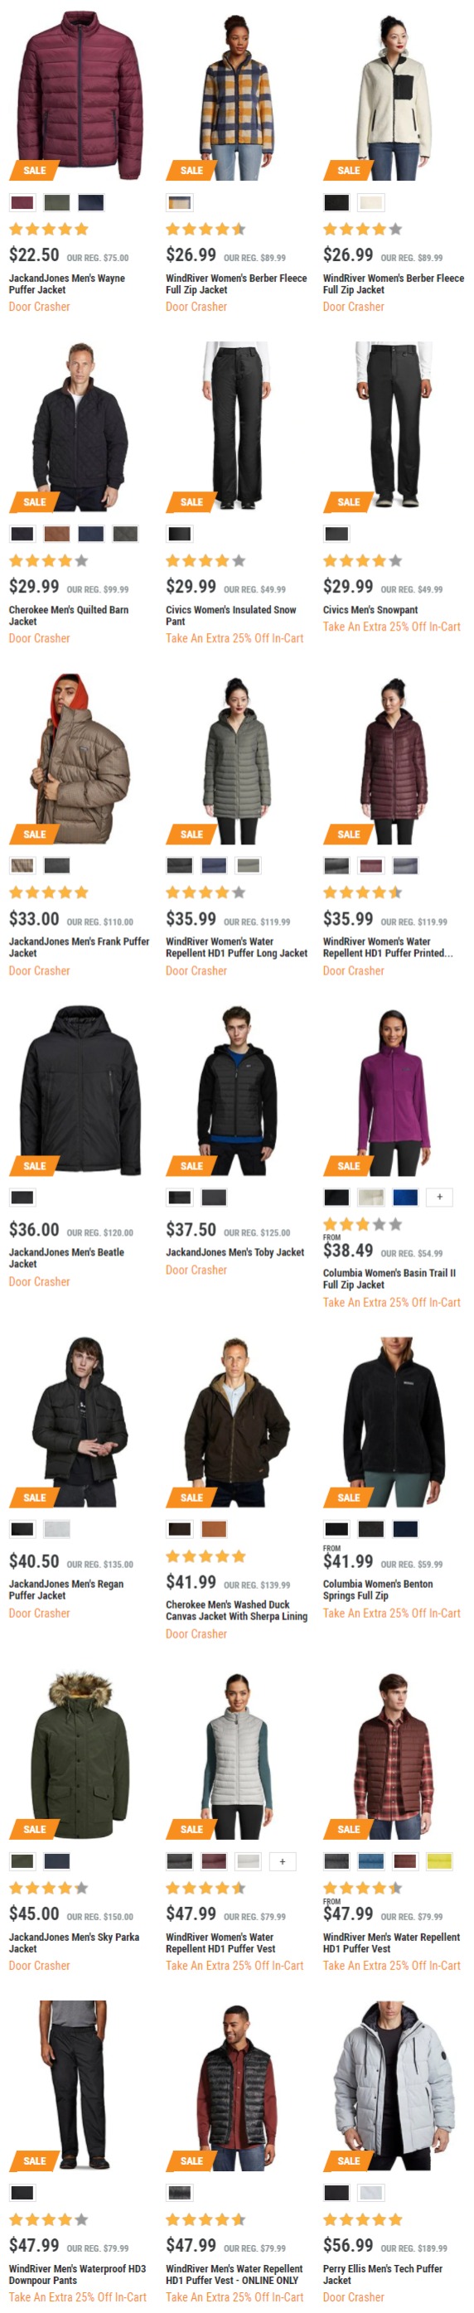Select brown swatch for Cherokee Quilted Barn Jacket
This screenshot has height=2313, width=474.
tap(56, 535)
